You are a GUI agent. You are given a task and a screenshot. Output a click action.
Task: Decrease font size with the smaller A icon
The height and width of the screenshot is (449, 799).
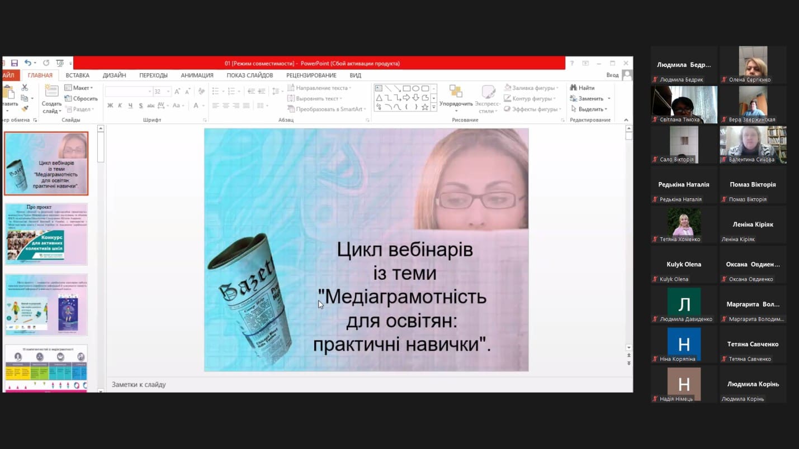[188, 91]
